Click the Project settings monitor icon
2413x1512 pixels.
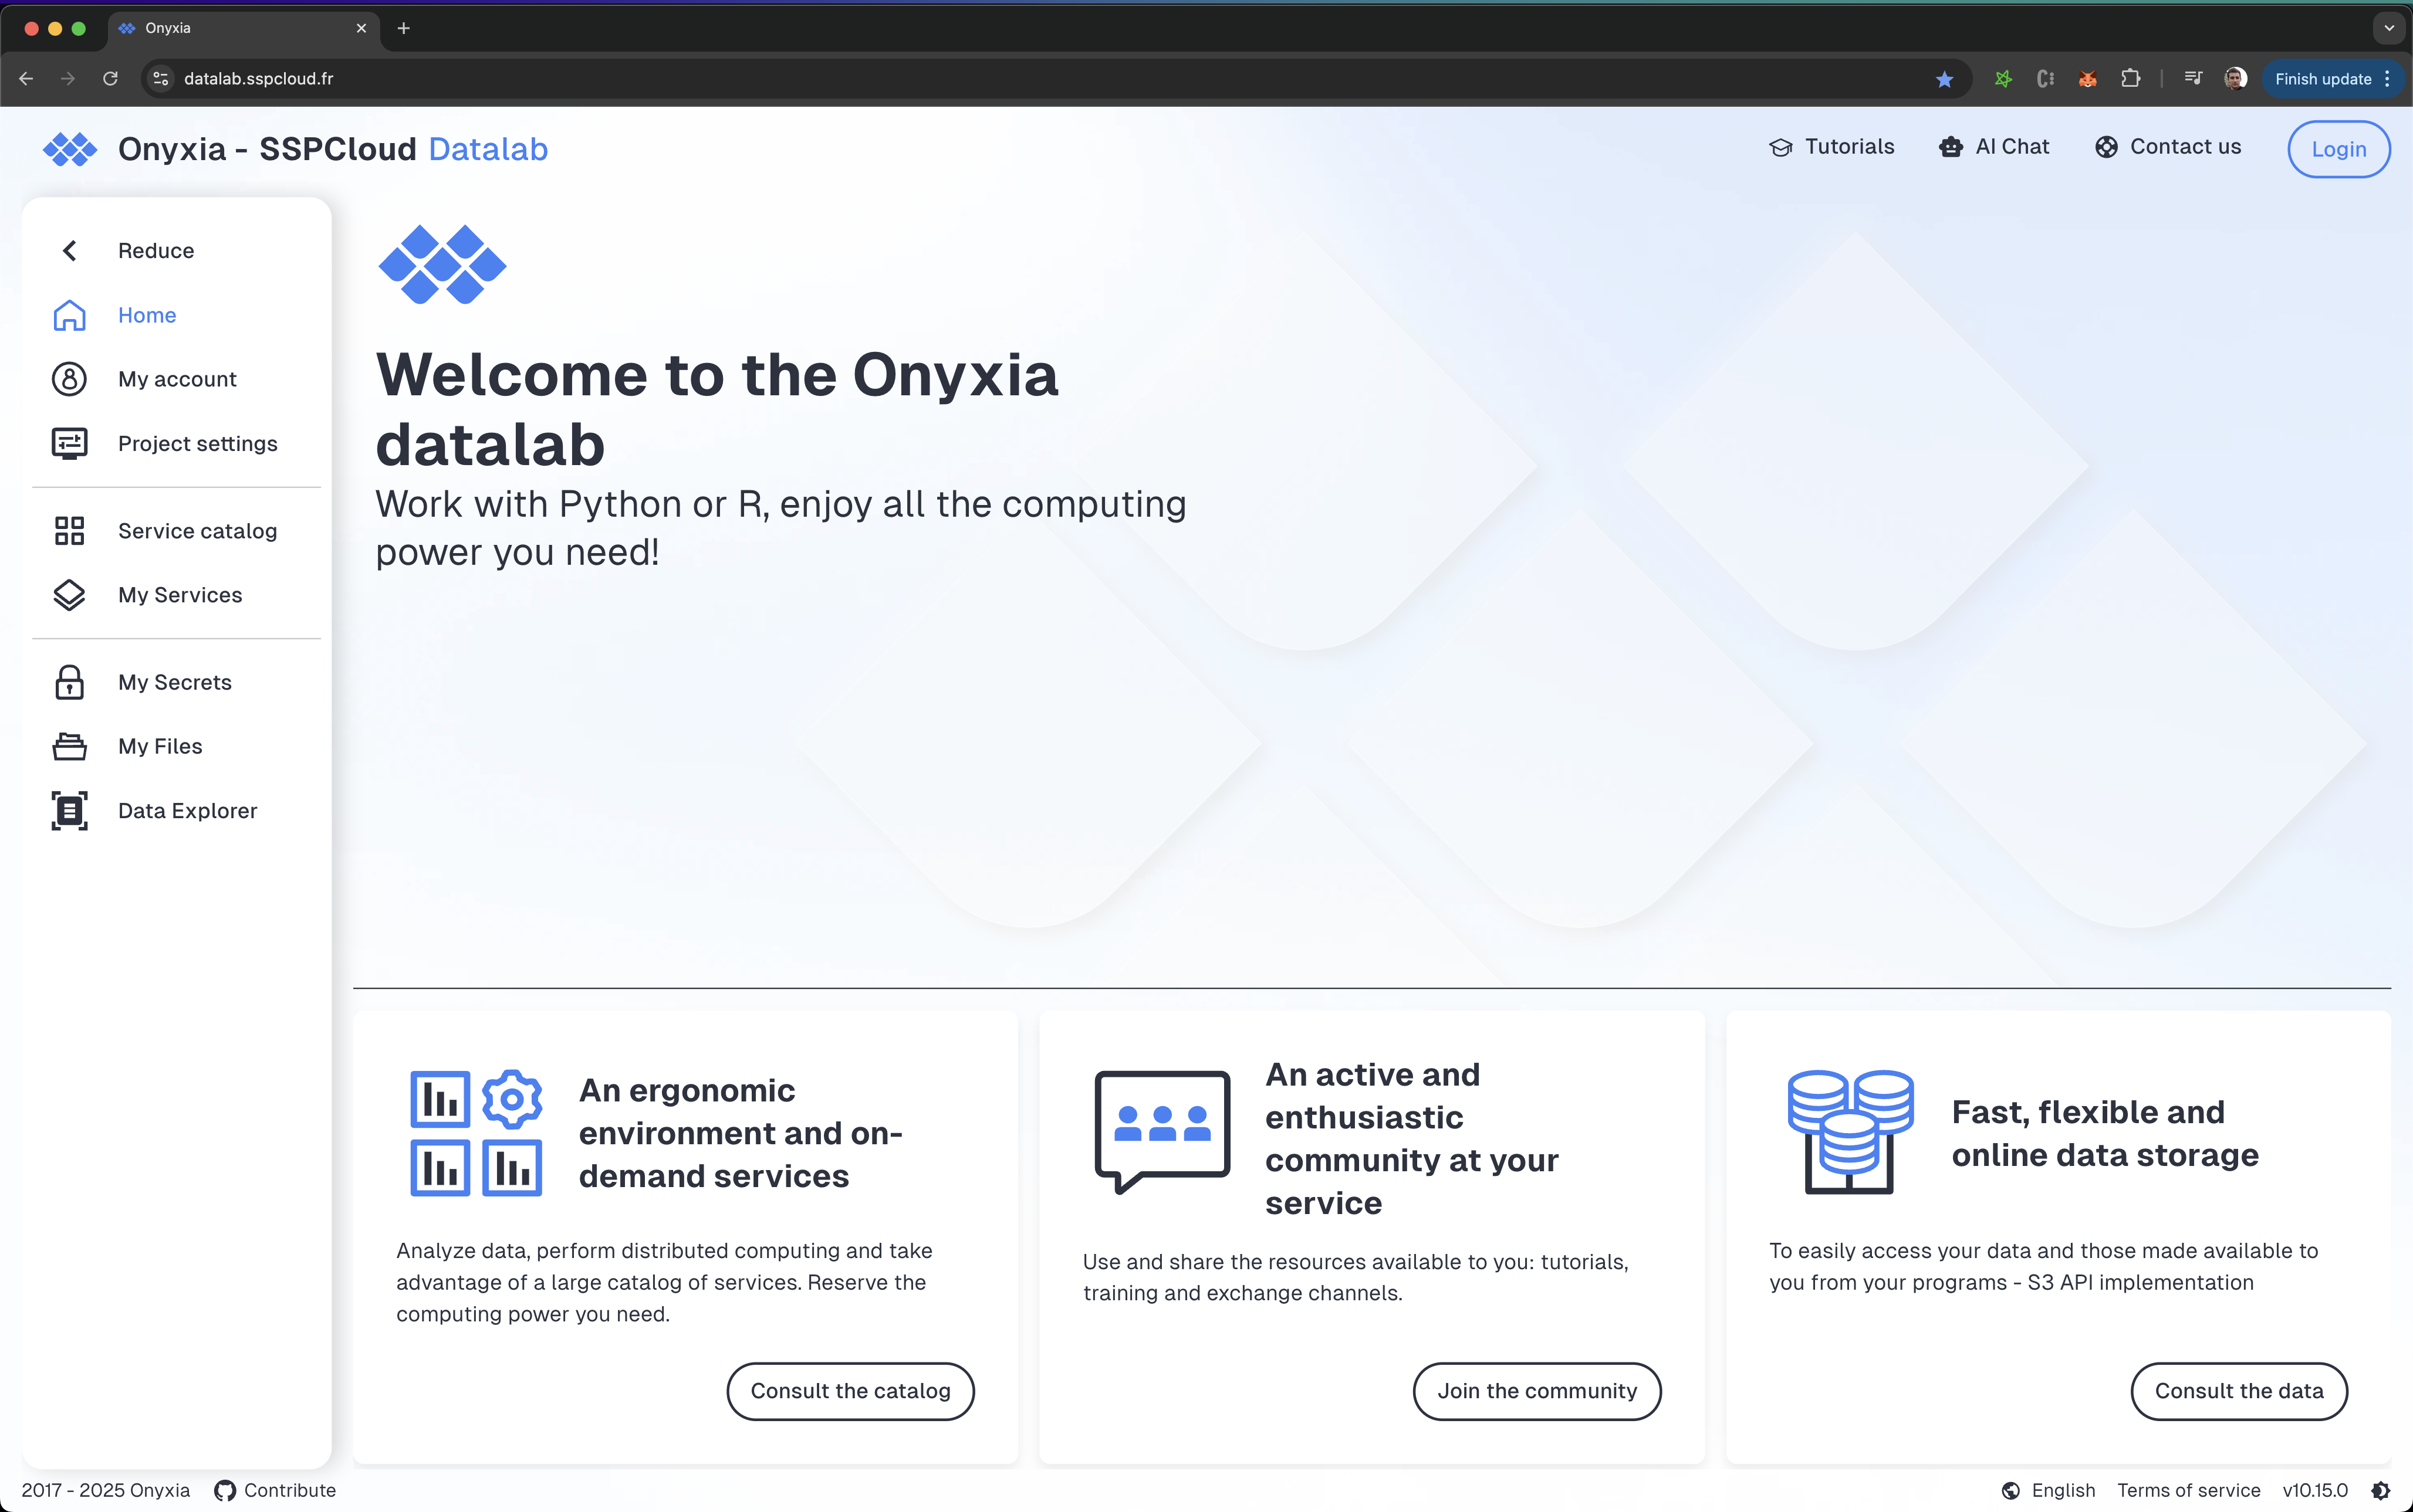pyautogui.click(x=69, y=443)
